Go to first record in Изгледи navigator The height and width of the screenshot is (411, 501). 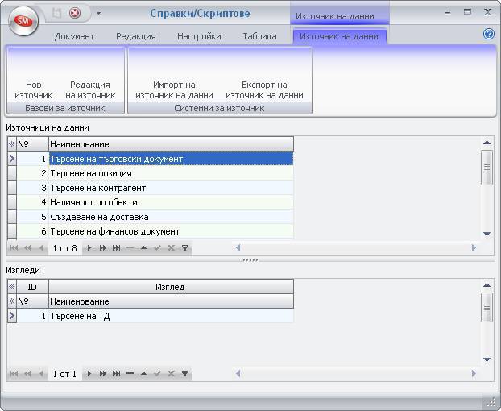coord(14,373)
